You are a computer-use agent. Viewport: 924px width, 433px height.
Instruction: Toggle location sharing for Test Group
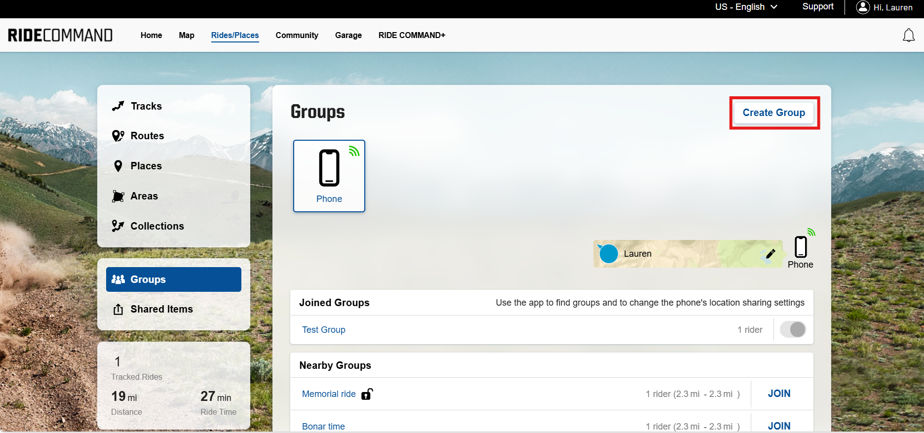(793, 329)
